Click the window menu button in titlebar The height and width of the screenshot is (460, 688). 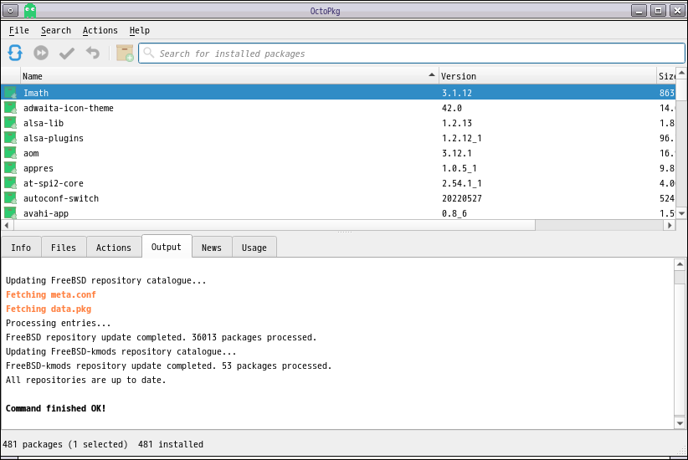(11, 10)
